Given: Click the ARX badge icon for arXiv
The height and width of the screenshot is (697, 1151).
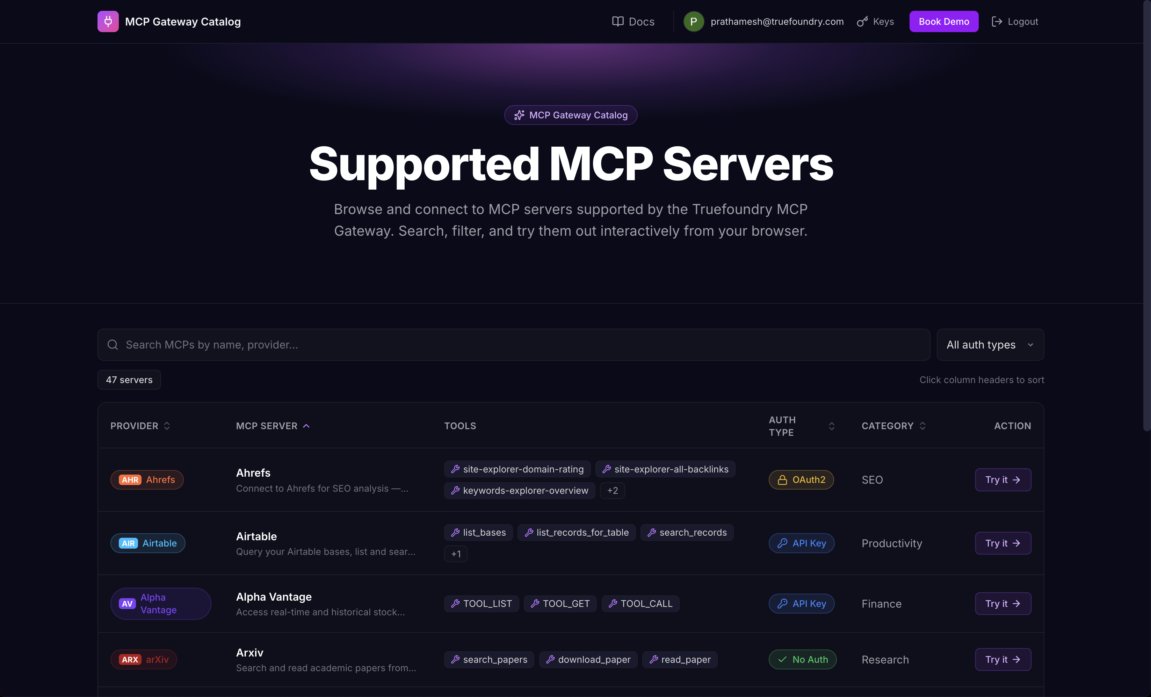Looking at the screenshot, I should (130, 660).
